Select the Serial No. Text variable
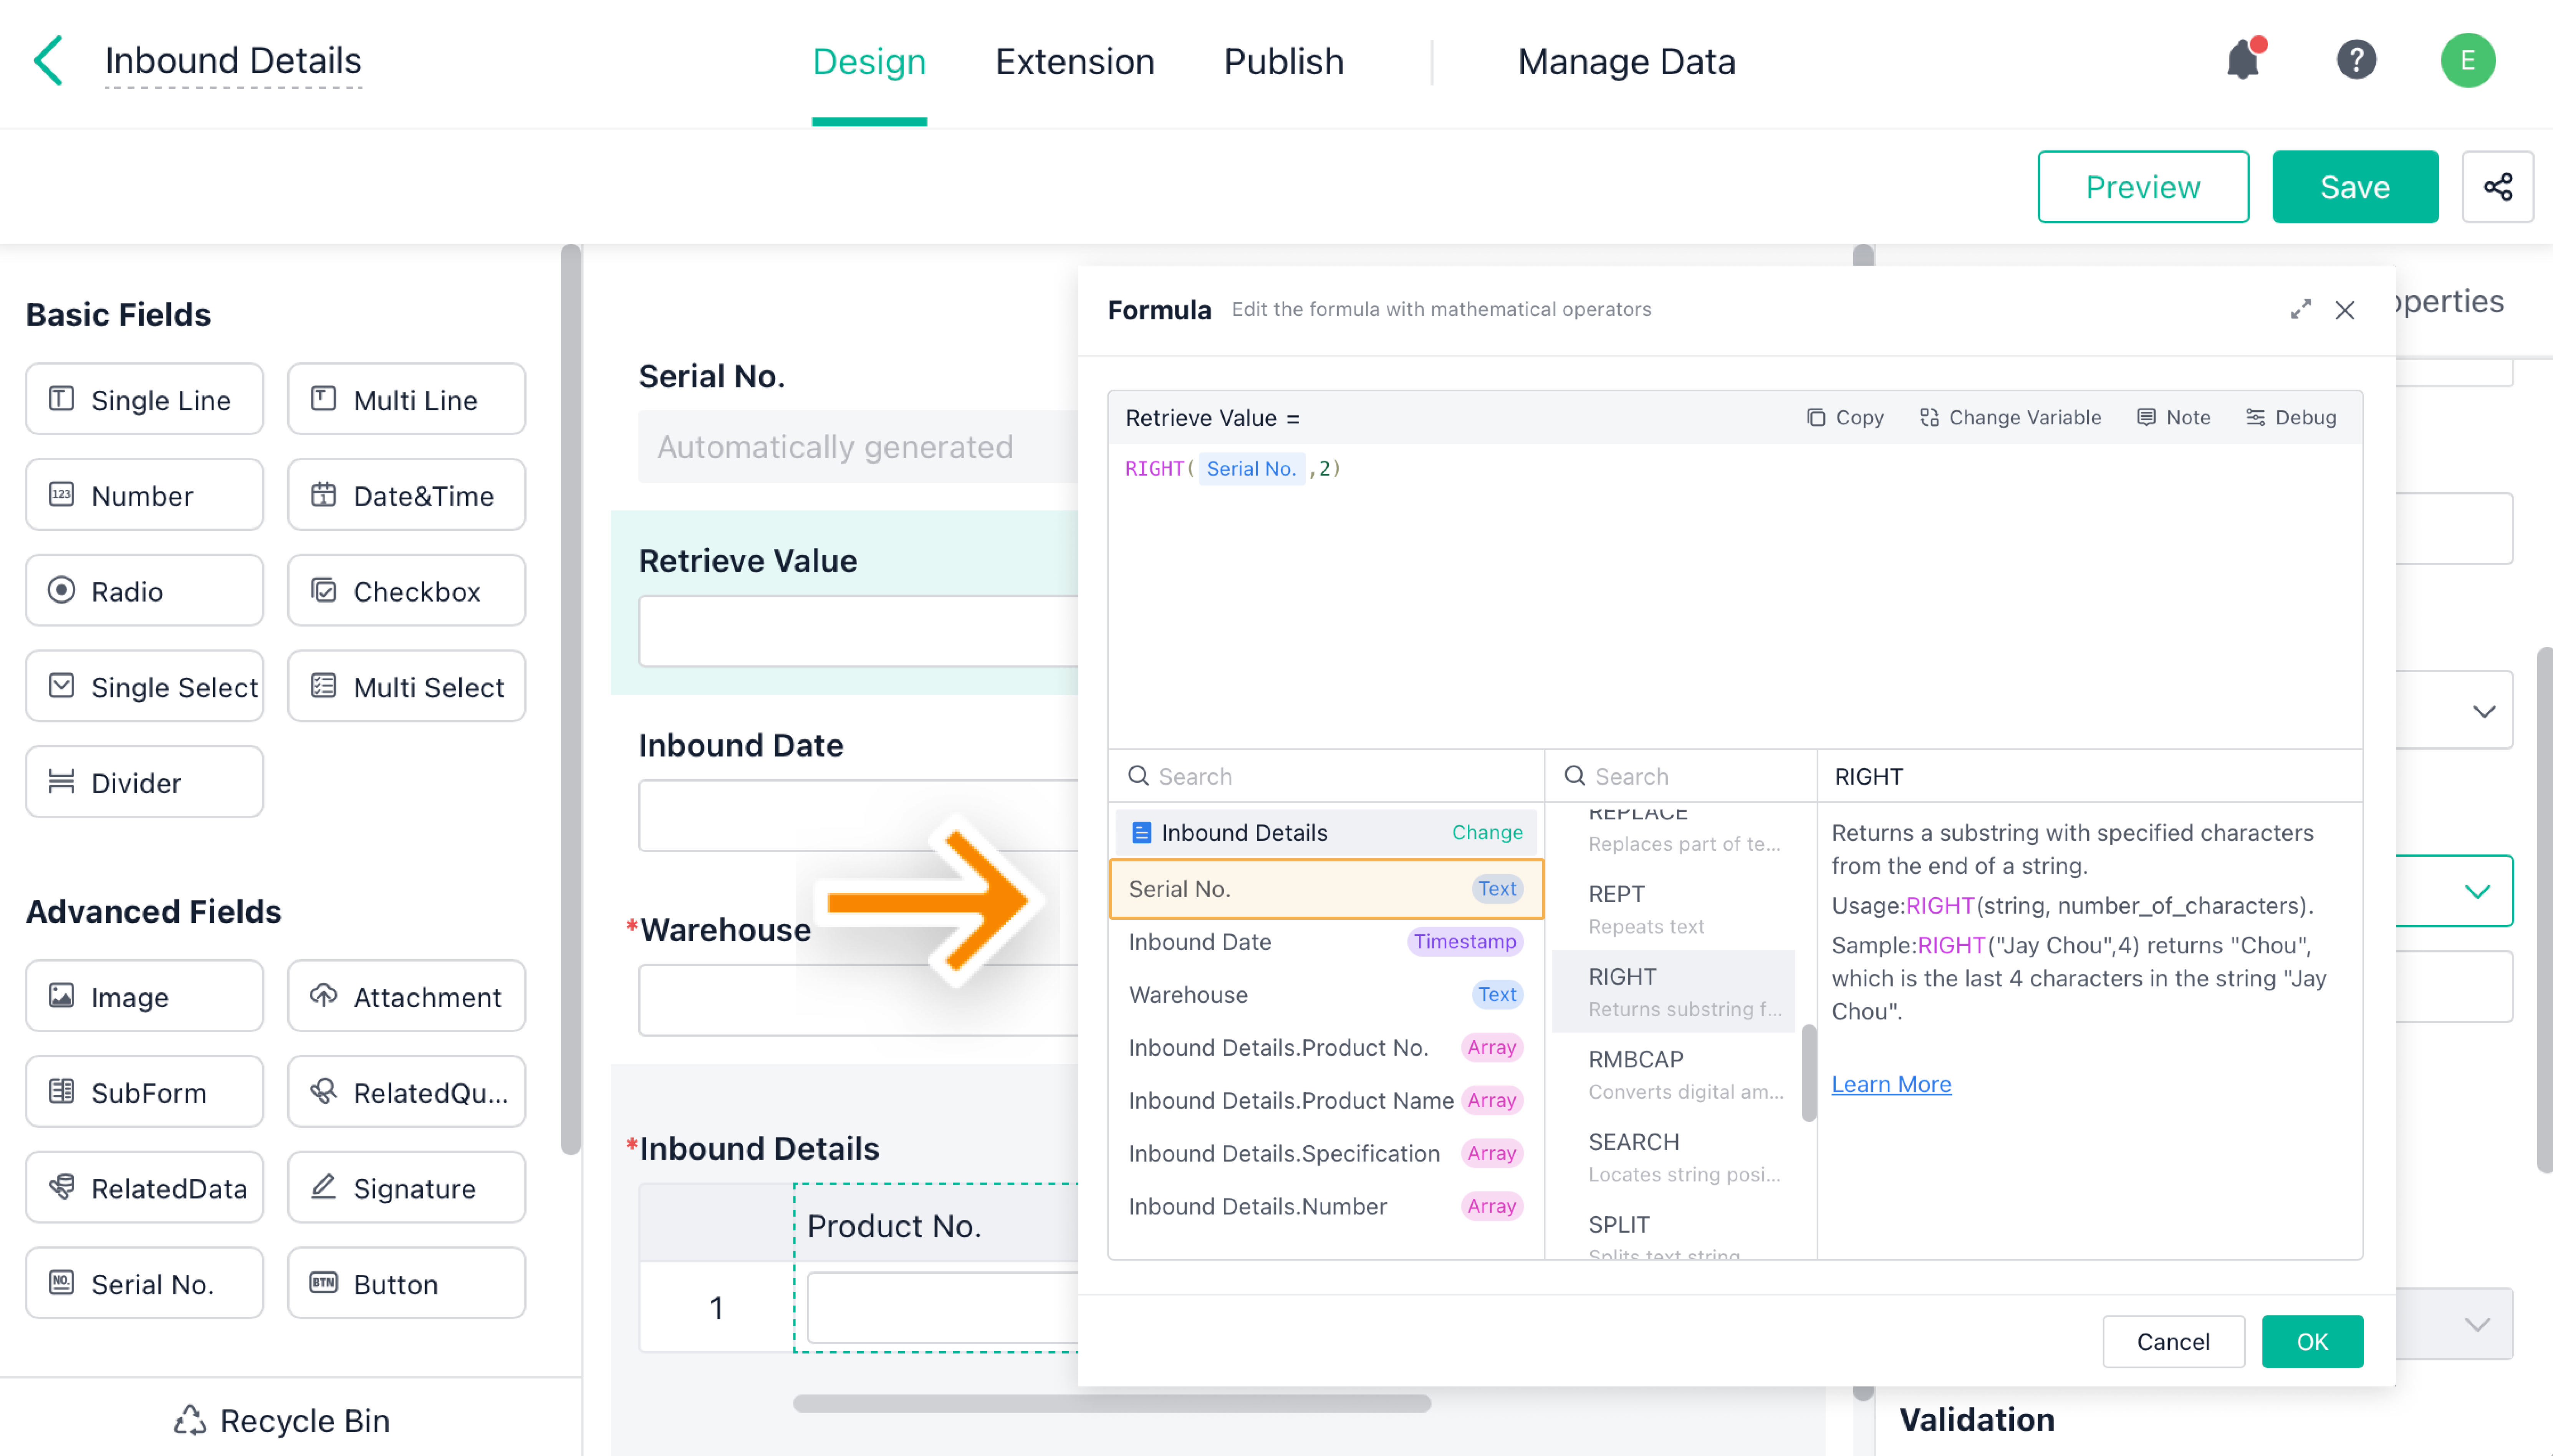Screen dimensions: 2553x1456 click(1326, 889)
